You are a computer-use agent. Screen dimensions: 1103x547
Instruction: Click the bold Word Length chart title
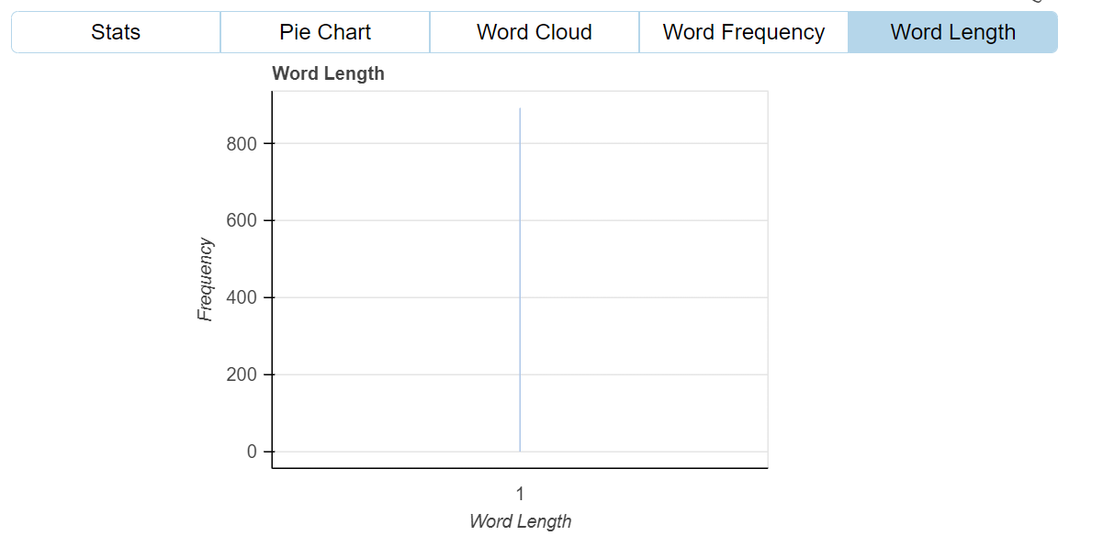[329, 74]
